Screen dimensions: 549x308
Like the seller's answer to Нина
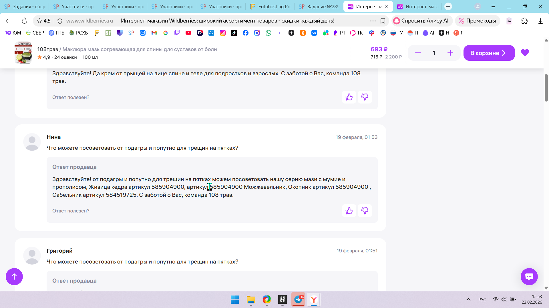(349, 211)
